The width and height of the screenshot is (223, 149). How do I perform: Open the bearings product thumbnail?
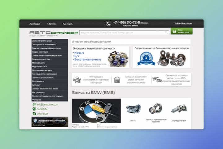(155, 108)
